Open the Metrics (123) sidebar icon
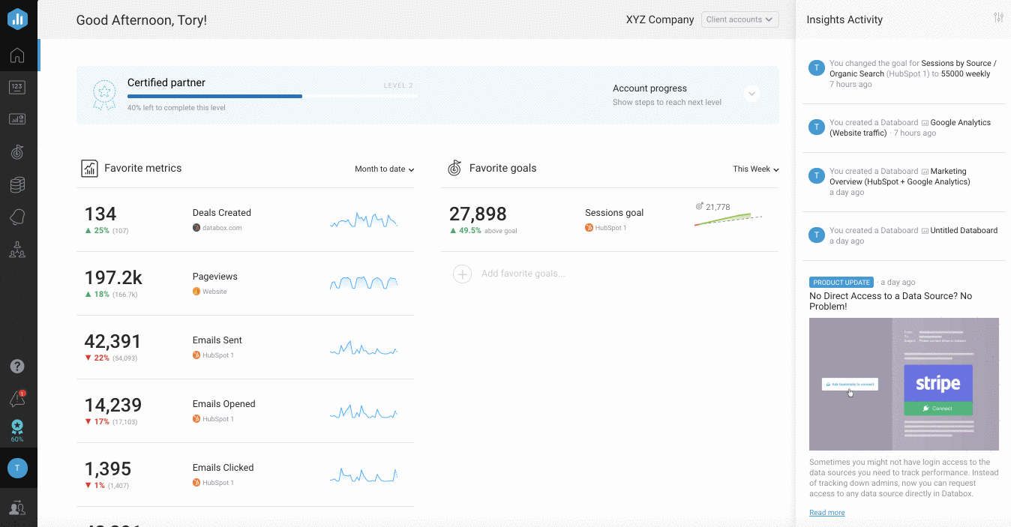The width and height of the screenshot is (1011, 527). [x=17, y=87]
